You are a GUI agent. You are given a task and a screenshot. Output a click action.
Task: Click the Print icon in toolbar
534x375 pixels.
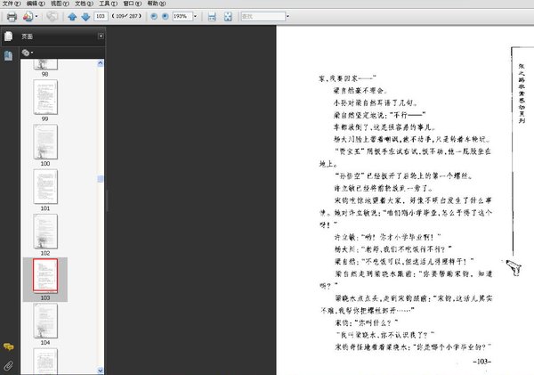coord(12,16)
